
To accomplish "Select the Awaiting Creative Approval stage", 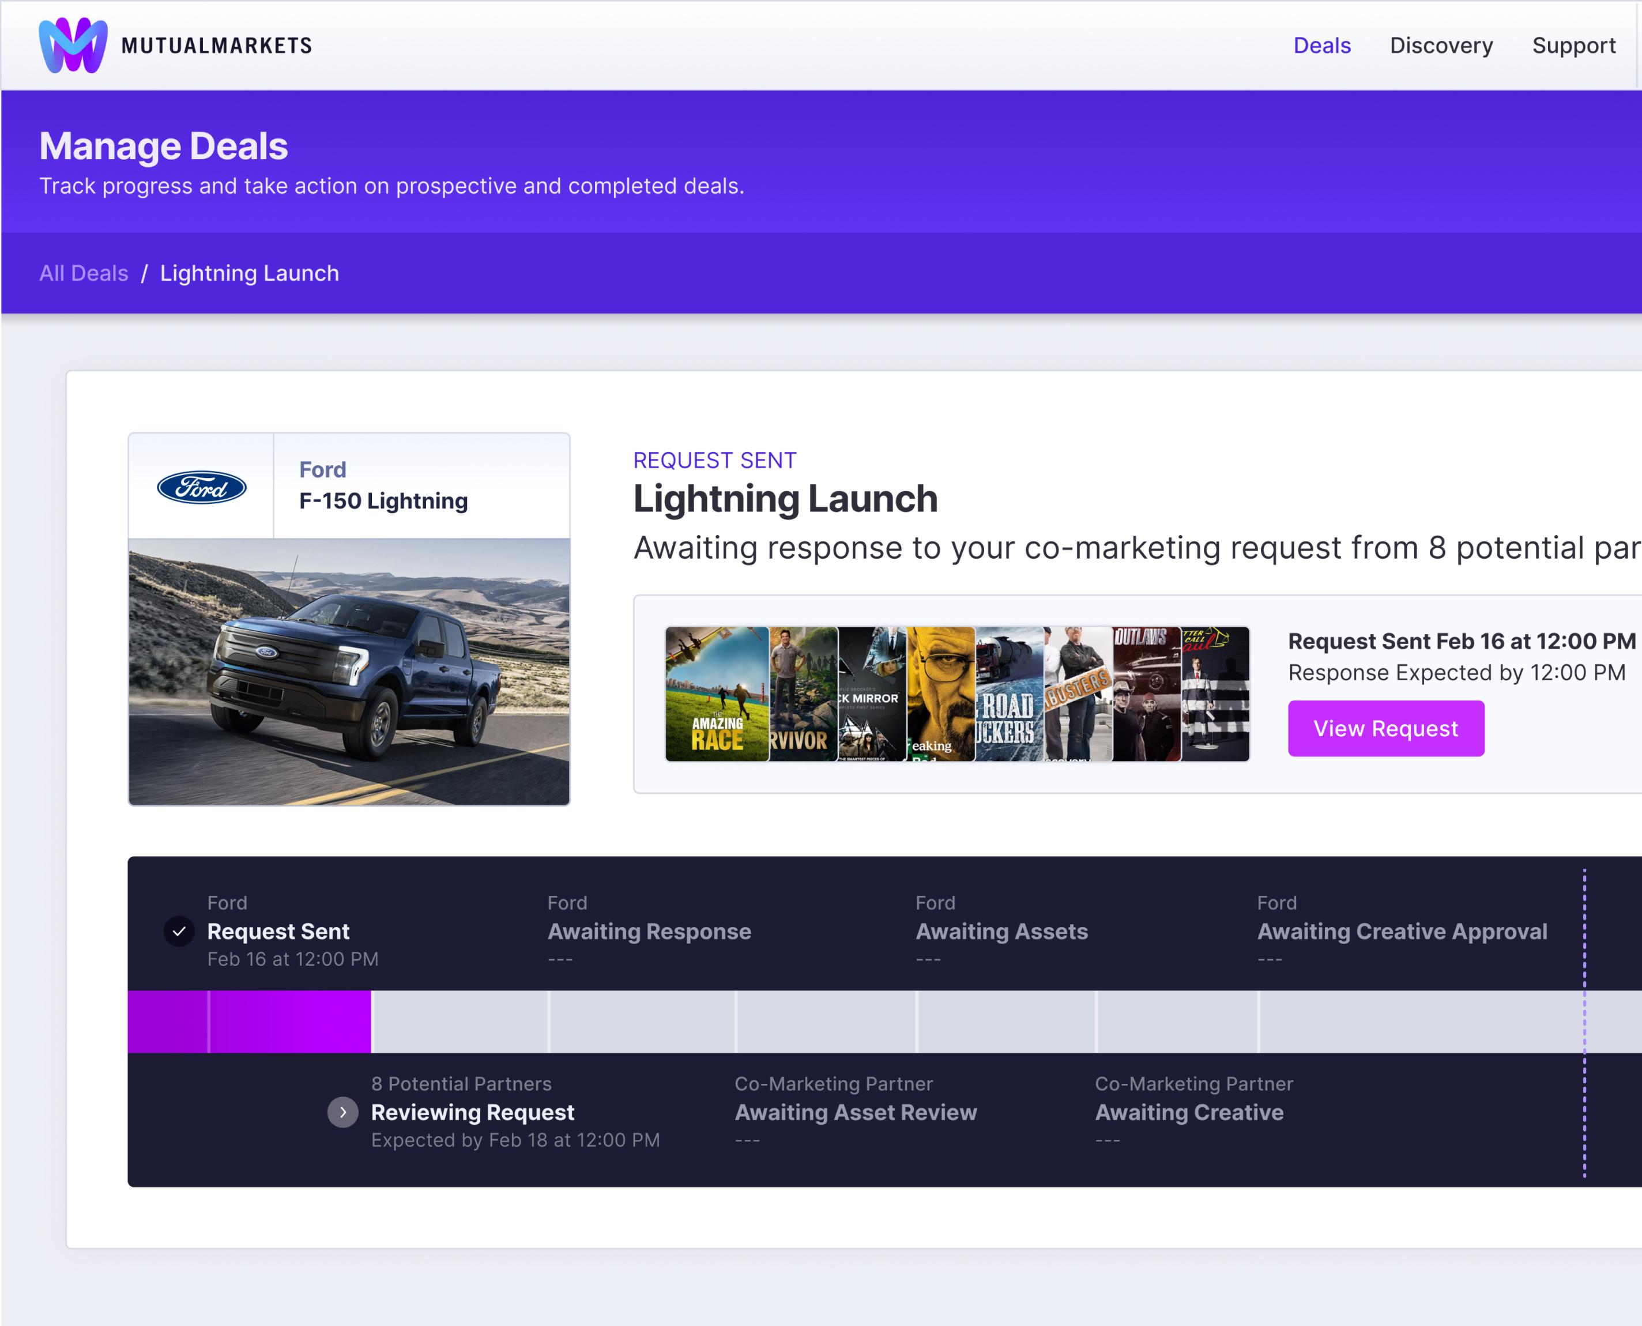I will pyautogui.click(x=1402, y=931).
